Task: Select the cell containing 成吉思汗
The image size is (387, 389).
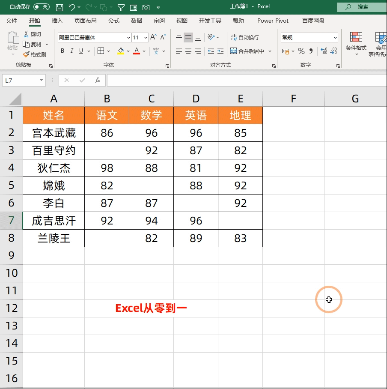Action: pyautogui.click(x=54, y=221)
